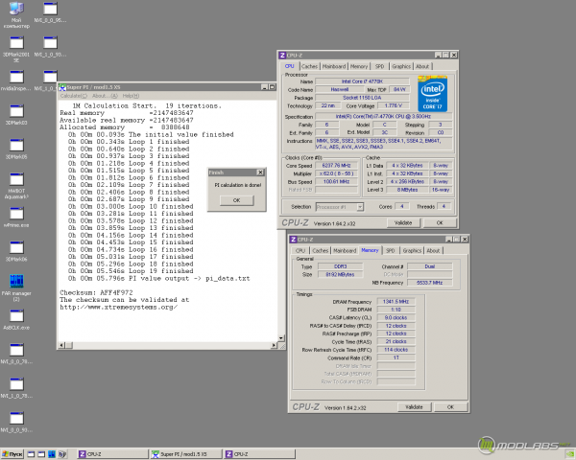Open CPU tab in lower CPU-Z window

pos(300,250)
